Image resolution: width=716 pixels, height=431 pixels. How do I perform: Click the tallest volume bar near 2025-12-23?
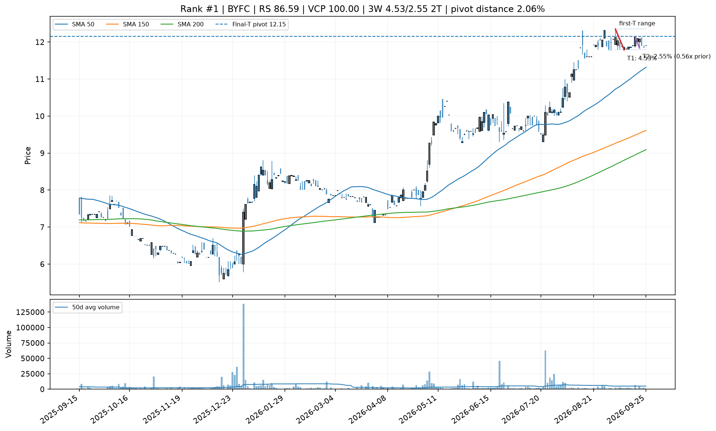[x=243, y=346]
